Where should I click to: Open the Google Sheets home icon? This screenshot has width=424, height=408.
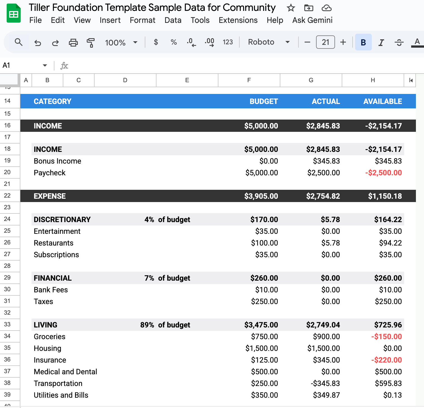coord(13,13)
